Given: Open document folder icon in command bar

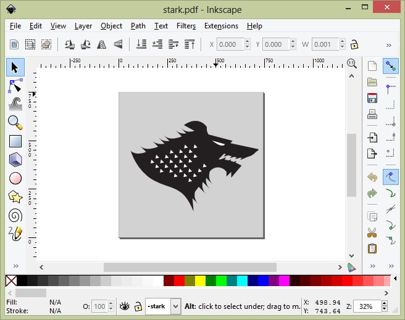Looking at the screenshot, I should [372, 82].
